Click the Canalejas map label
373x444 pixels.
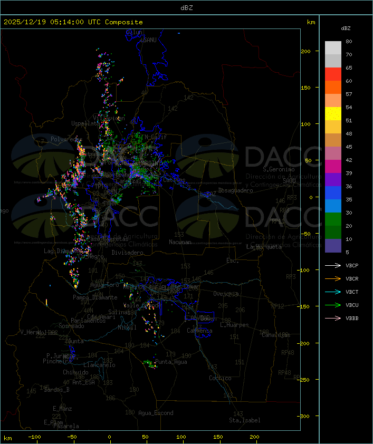[x=276, y=335]
